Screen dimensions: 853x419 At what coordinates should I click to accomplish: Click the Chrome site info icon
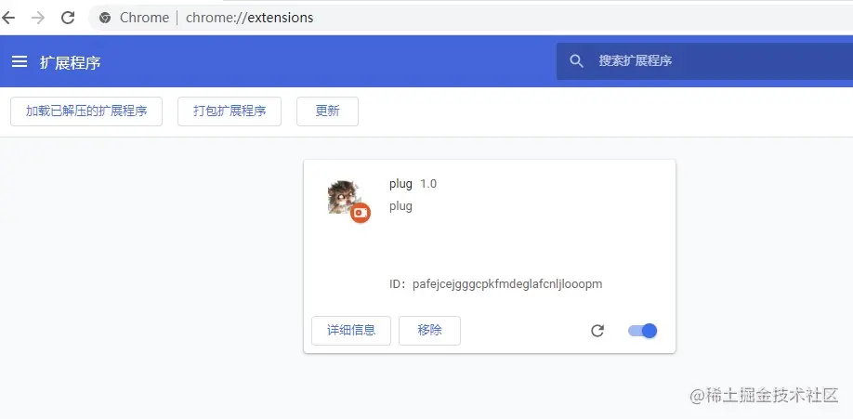click(x=104, y=18)
